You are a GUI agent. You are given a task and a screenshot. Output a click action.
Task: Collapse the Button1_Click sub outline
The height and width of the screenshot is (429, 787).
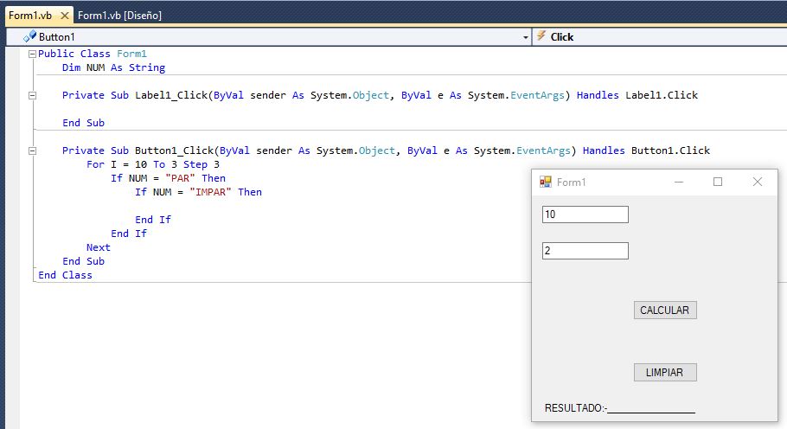pos(33,150)
